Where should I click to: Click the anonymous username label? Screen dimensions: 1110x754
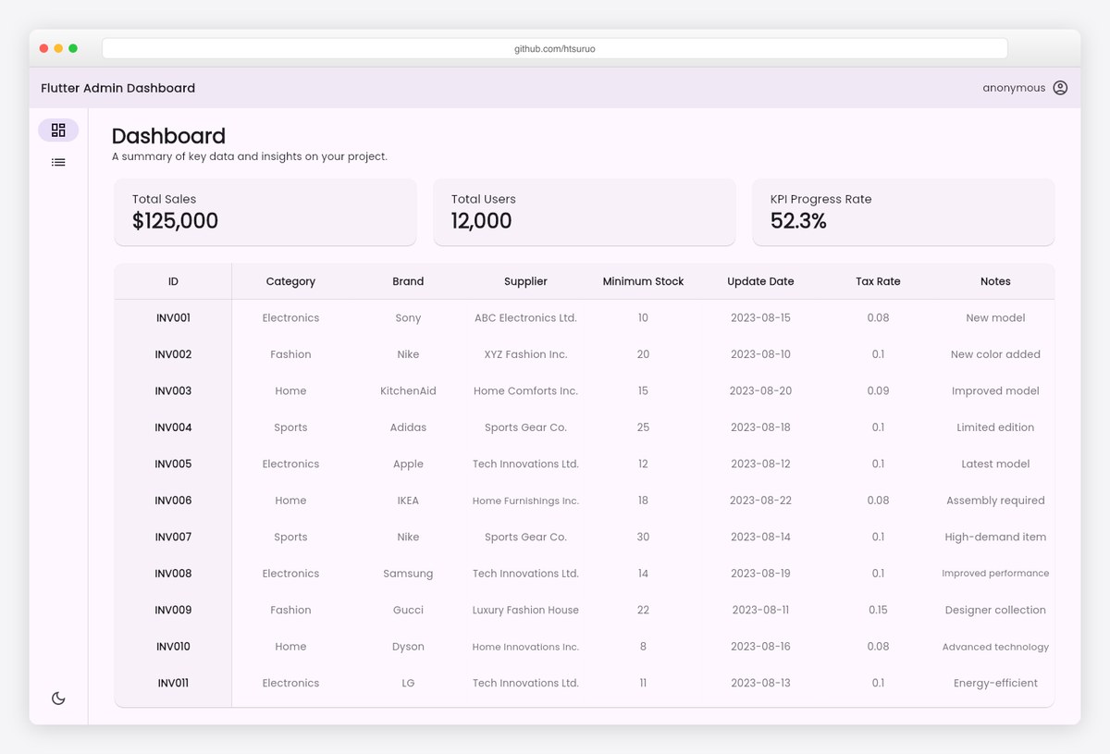(1014, 88)
